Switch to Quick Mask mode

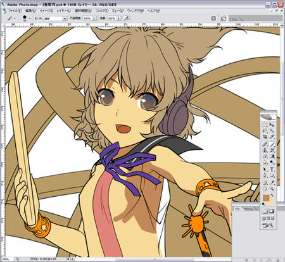pos(272,211)
